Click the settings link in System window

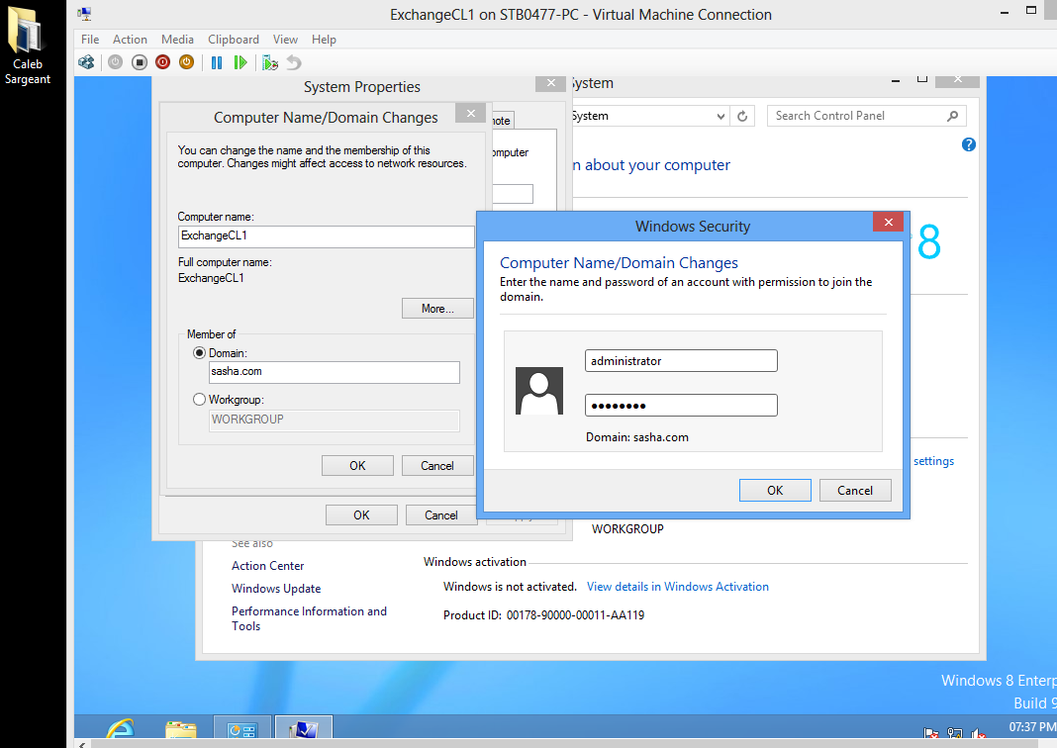(933, 461)
